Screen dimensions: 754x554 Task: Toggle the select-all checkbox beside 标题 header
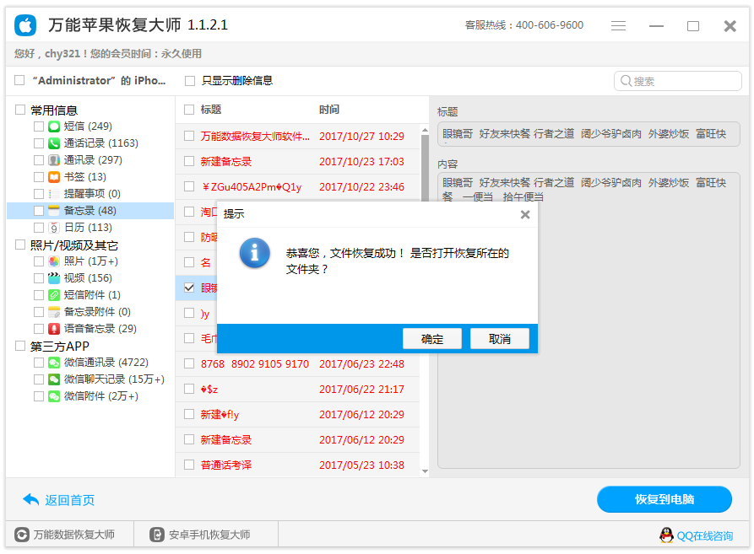[x=189, y=110]
